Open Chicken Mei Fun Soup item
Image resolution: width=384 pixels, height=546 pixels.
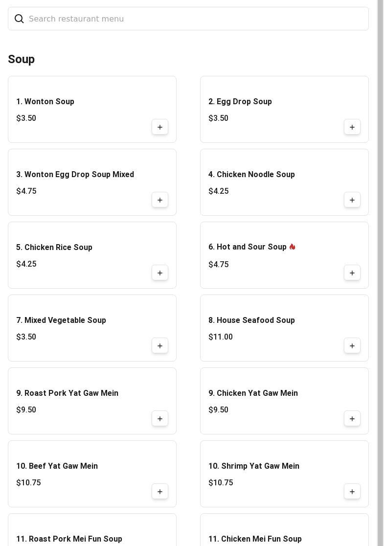pos(255,539)
